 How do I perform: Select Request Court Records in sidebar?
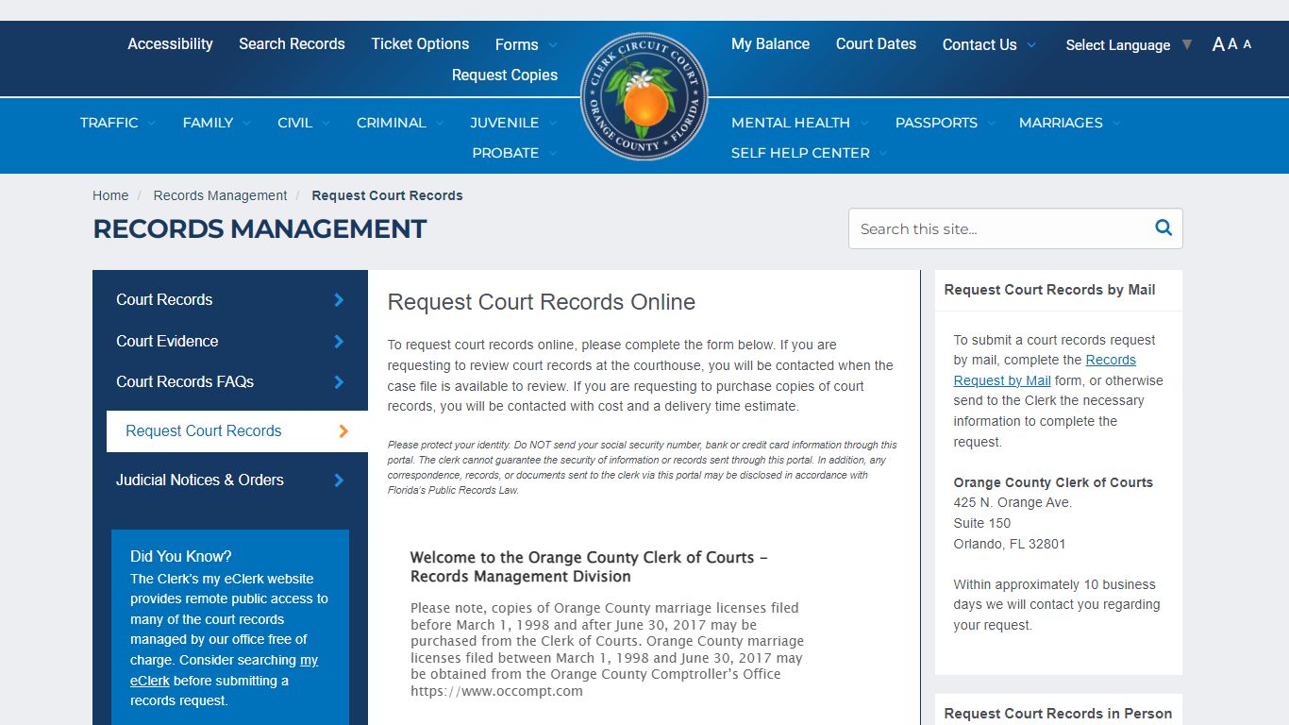point(203,430)
